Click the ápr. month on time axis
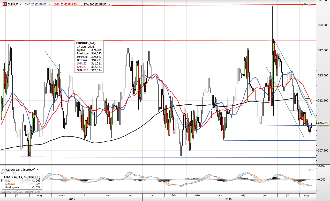 pyautogui.click(x=221, y=196)
